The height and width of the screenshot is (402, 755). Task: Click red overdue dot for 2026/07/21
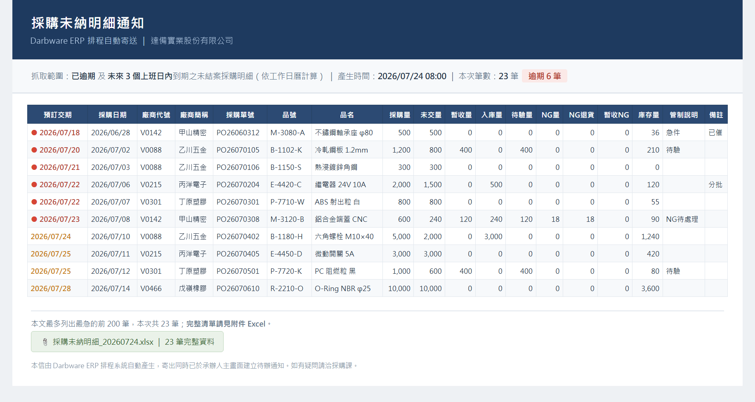click(35, 167)
